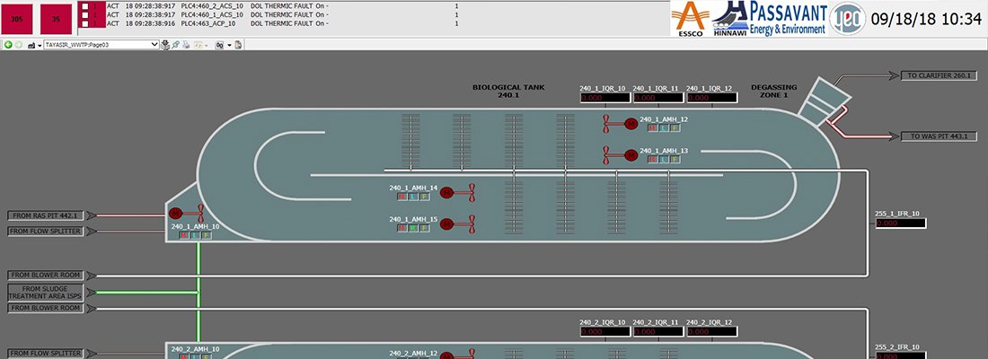The height and width of the screenshot is (359, 988).
Task: Go to the FROM RAS PIT 442.1 link
Action: (x=46, y=215)
